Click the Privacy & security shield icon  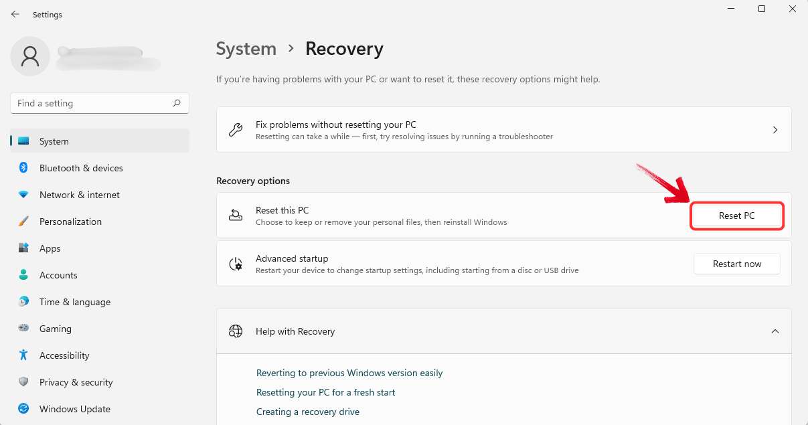coord(25,382)
